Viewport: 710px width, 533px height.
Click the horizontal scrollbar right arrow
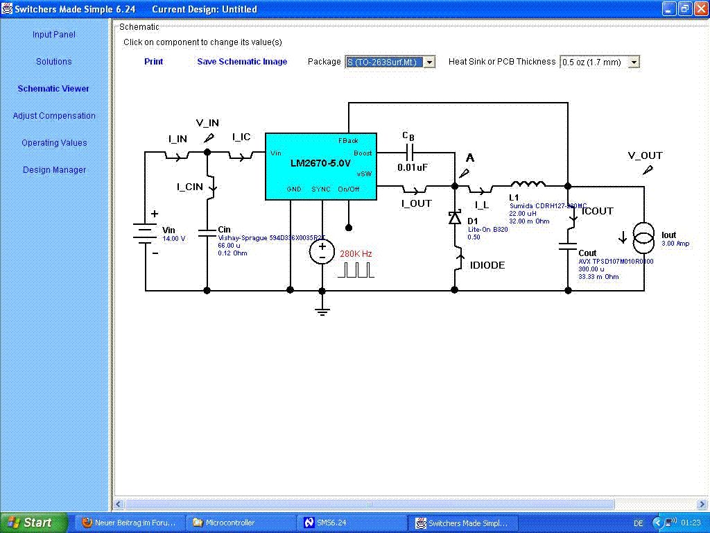coord(702,504)
